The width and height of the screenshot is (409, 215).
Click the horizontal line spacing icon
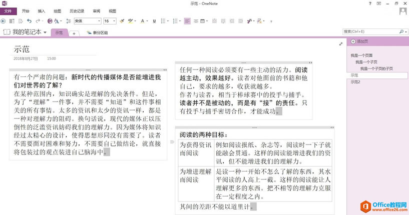coord(196,21)
